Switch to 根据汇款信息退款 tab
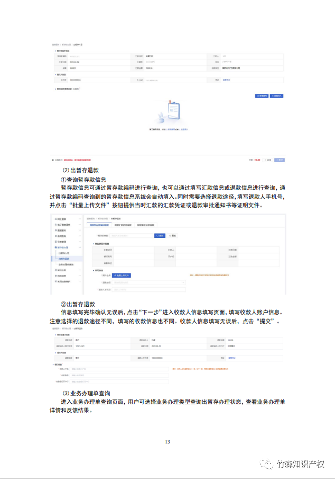 point(123,225)
